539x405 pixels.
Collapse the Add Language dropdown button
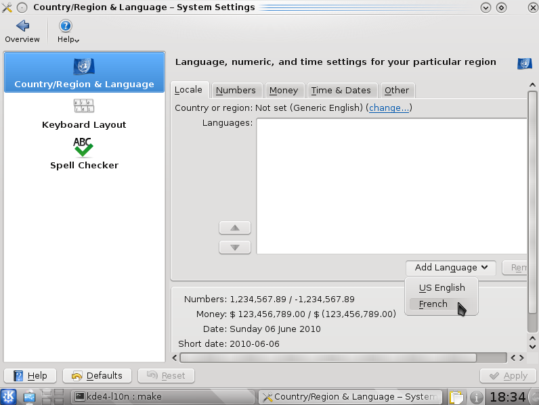click(451, 268)
